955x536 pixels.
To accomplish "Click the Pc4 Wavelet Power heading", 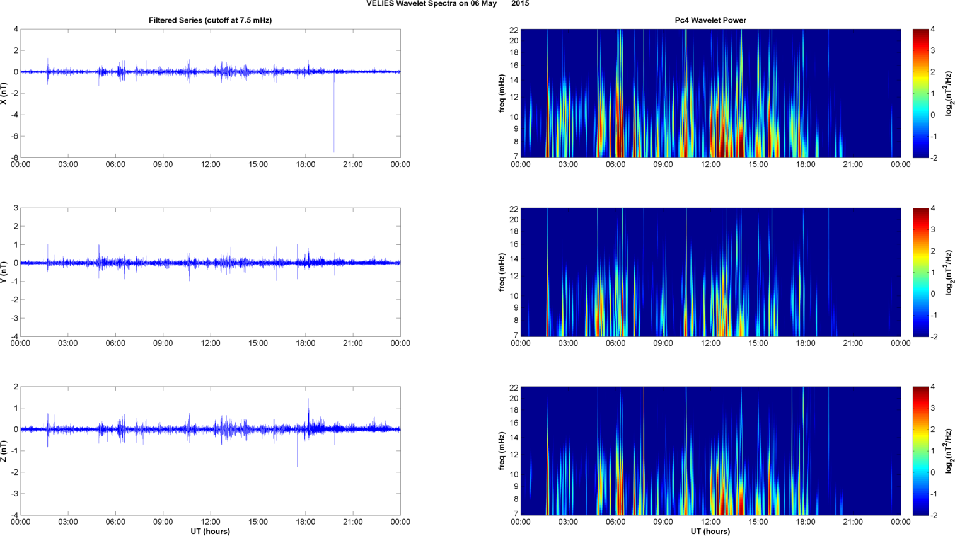I will pos(710,20).
